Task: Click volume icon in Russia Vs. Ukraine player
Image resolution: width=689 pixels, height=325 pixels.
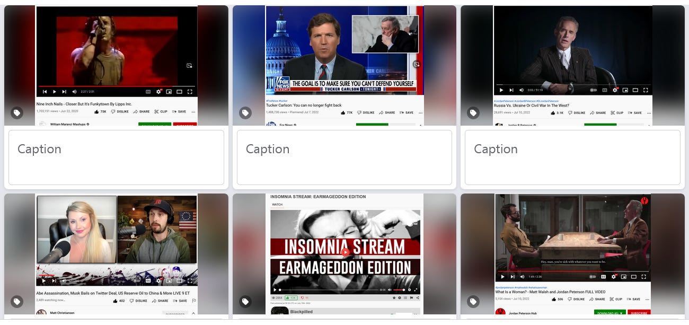Action: click(522, 90)
